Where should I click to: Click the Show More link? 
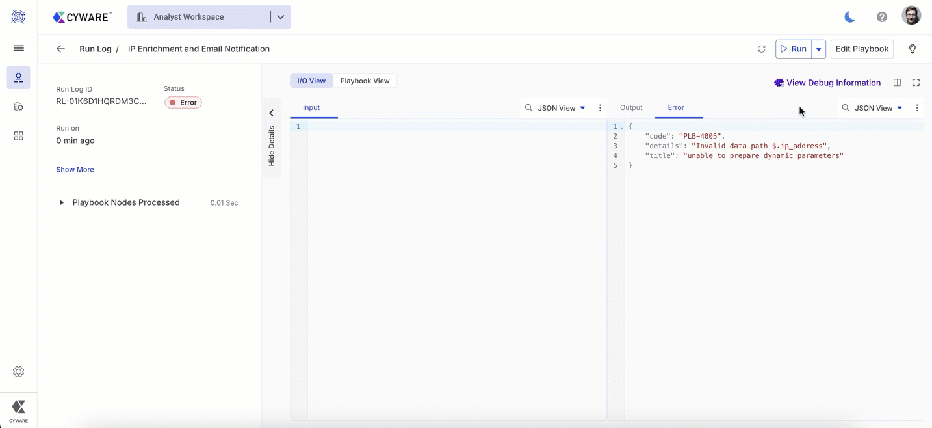(x=75, y=170)
